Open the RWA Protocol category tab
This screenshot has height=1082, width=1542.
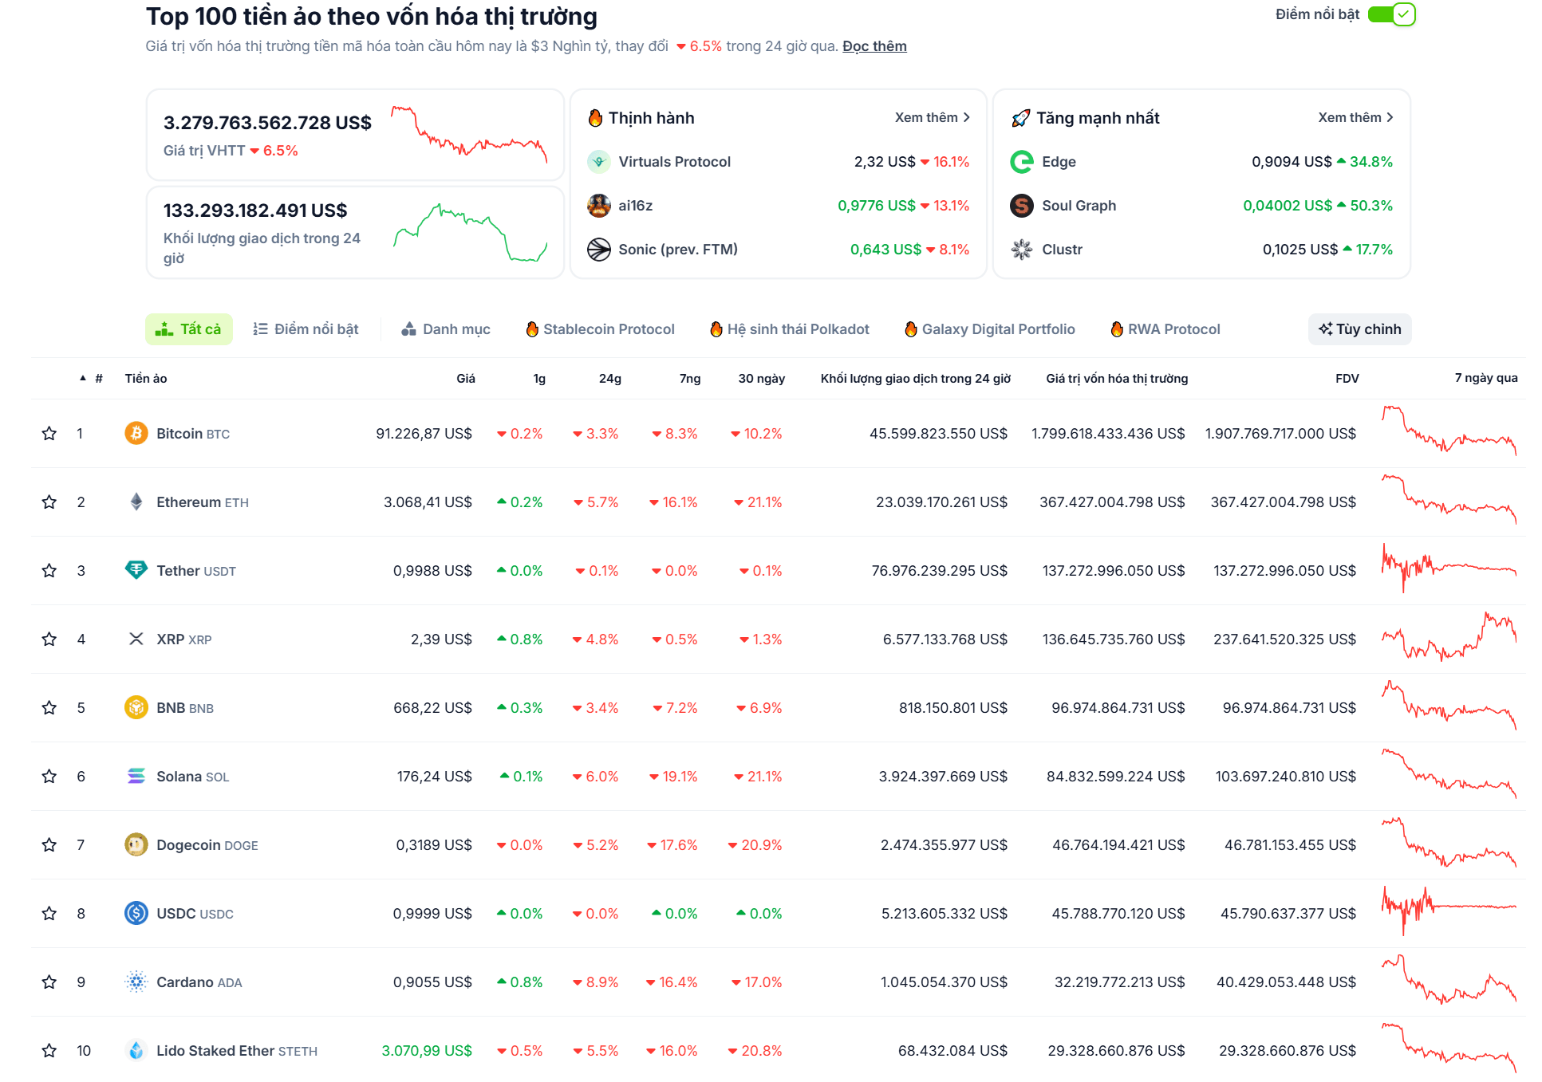pyautogui.click(x=1165, y=329)
